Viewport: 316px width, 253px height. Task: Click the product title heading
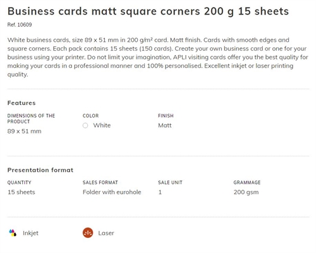[148, 11]
